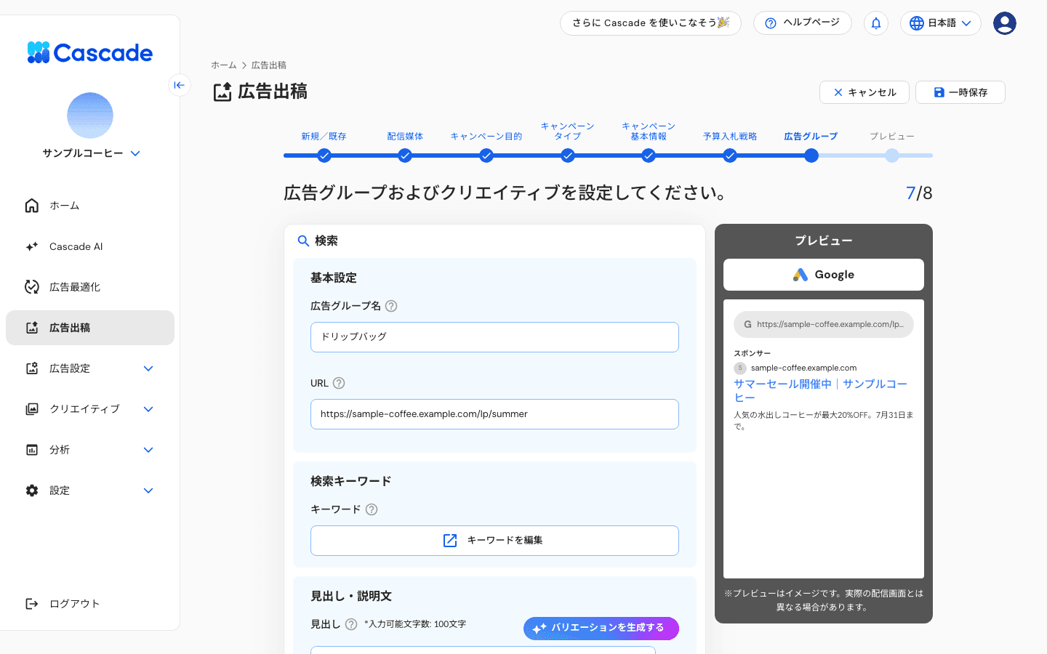Click help icon next to URL
The width and height of the screenshot is (1047, 654).
pos(339,383)
